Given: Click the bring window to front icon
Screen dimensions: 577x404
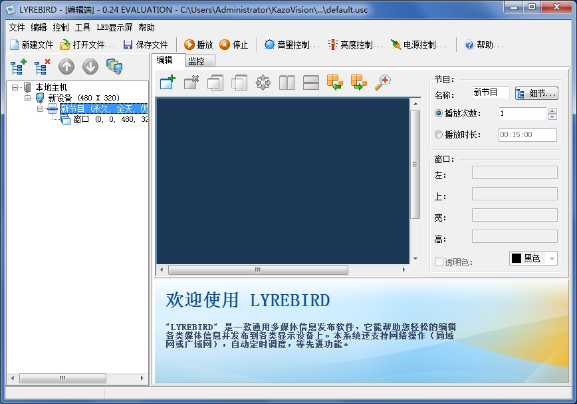Looking at the screenshot, I should tap(215, 83).
